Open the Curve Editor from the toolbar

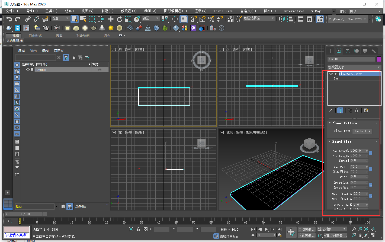(x=230, y=19)
